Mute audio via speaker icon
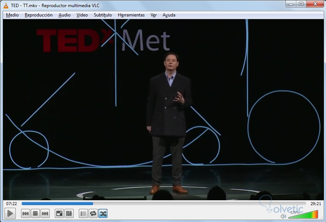This screenshot has width=326, height=222. coord(283,216)
